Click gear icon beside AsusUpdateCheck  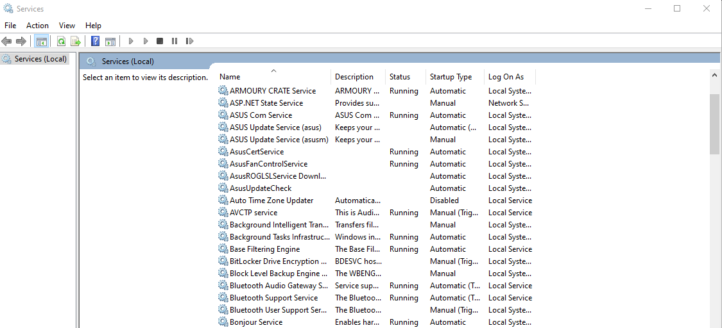[223, 188]
